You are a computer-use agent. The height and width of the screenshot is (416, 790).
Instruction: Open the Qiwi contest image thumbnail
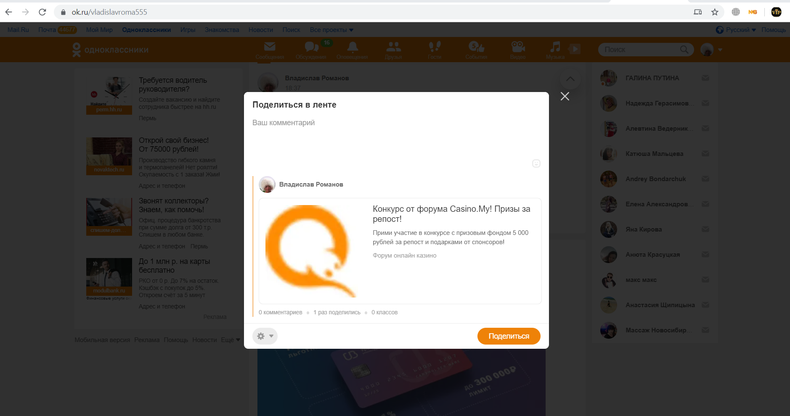coord(311,251)
